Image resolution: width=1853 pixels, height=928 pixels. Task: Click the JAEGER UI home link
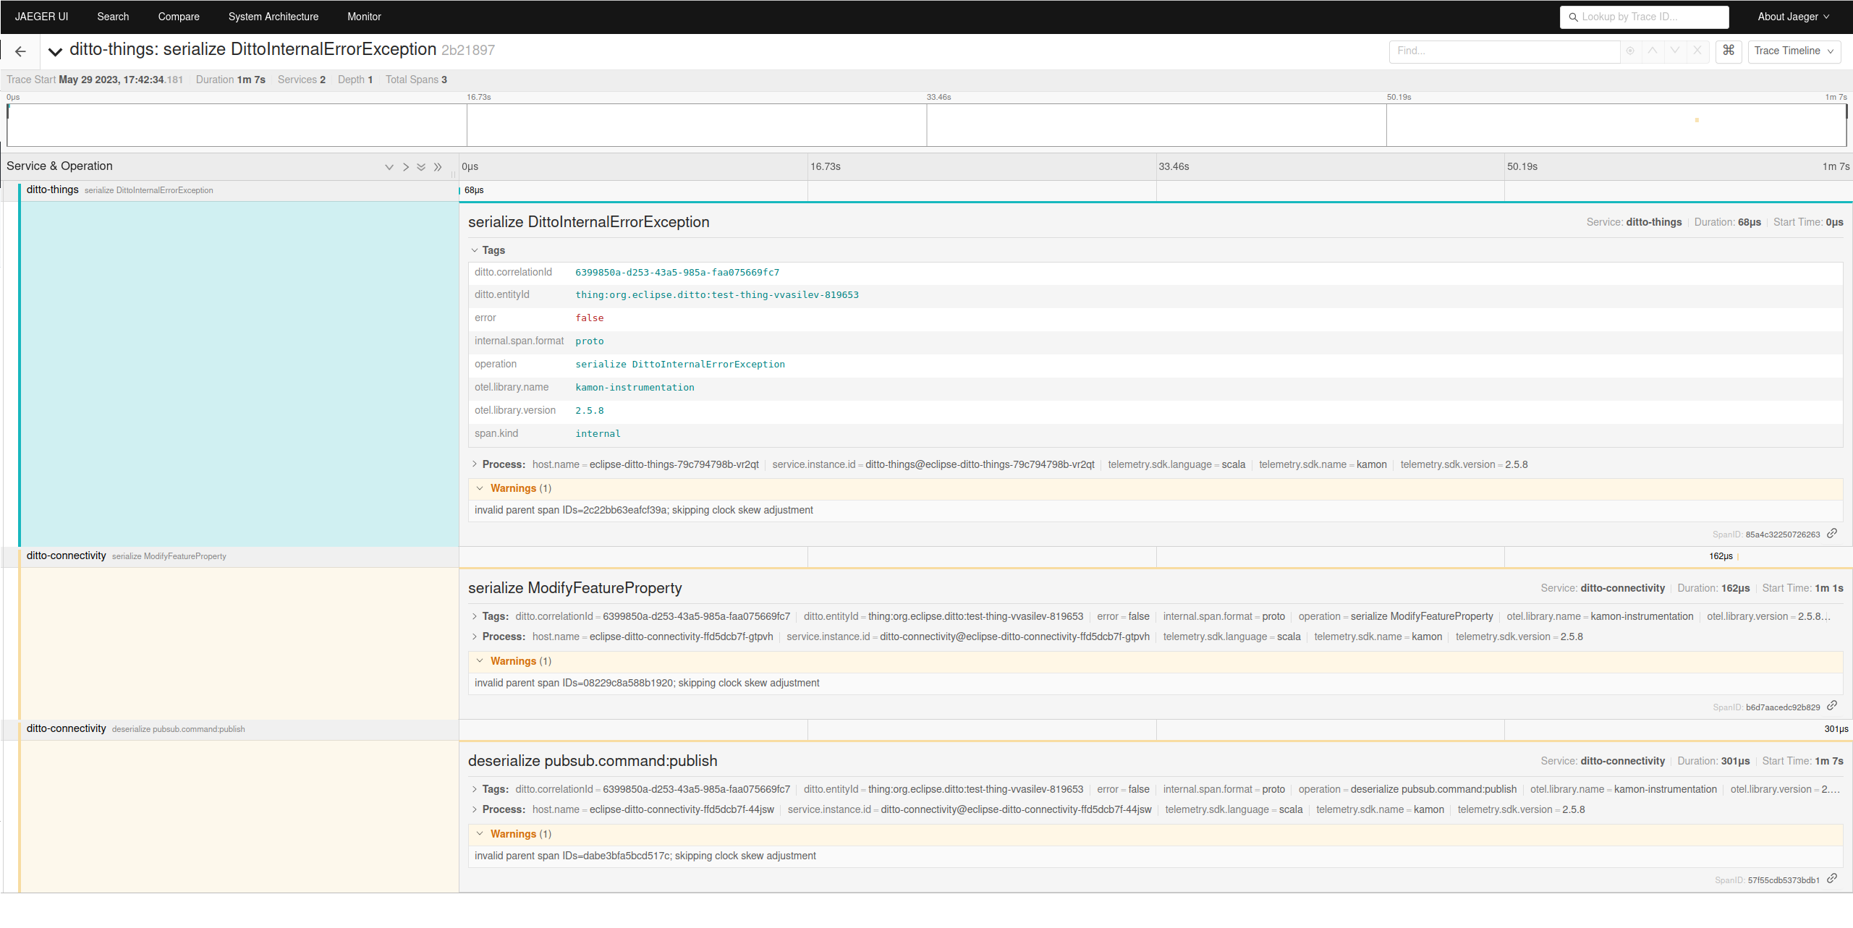pos(41,16)
